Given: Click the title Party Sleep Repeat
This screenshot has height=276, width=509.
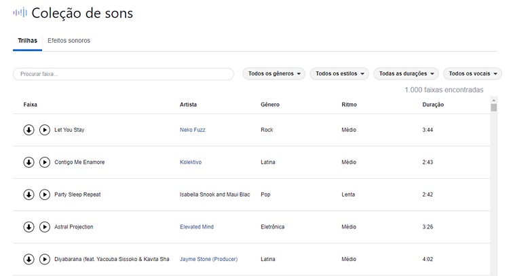Looking at the screenshot, I should click(x=77, y=194).
